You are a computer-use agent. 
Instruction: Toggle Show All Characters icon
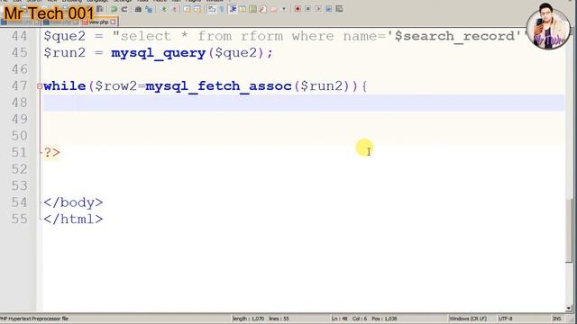222,9
